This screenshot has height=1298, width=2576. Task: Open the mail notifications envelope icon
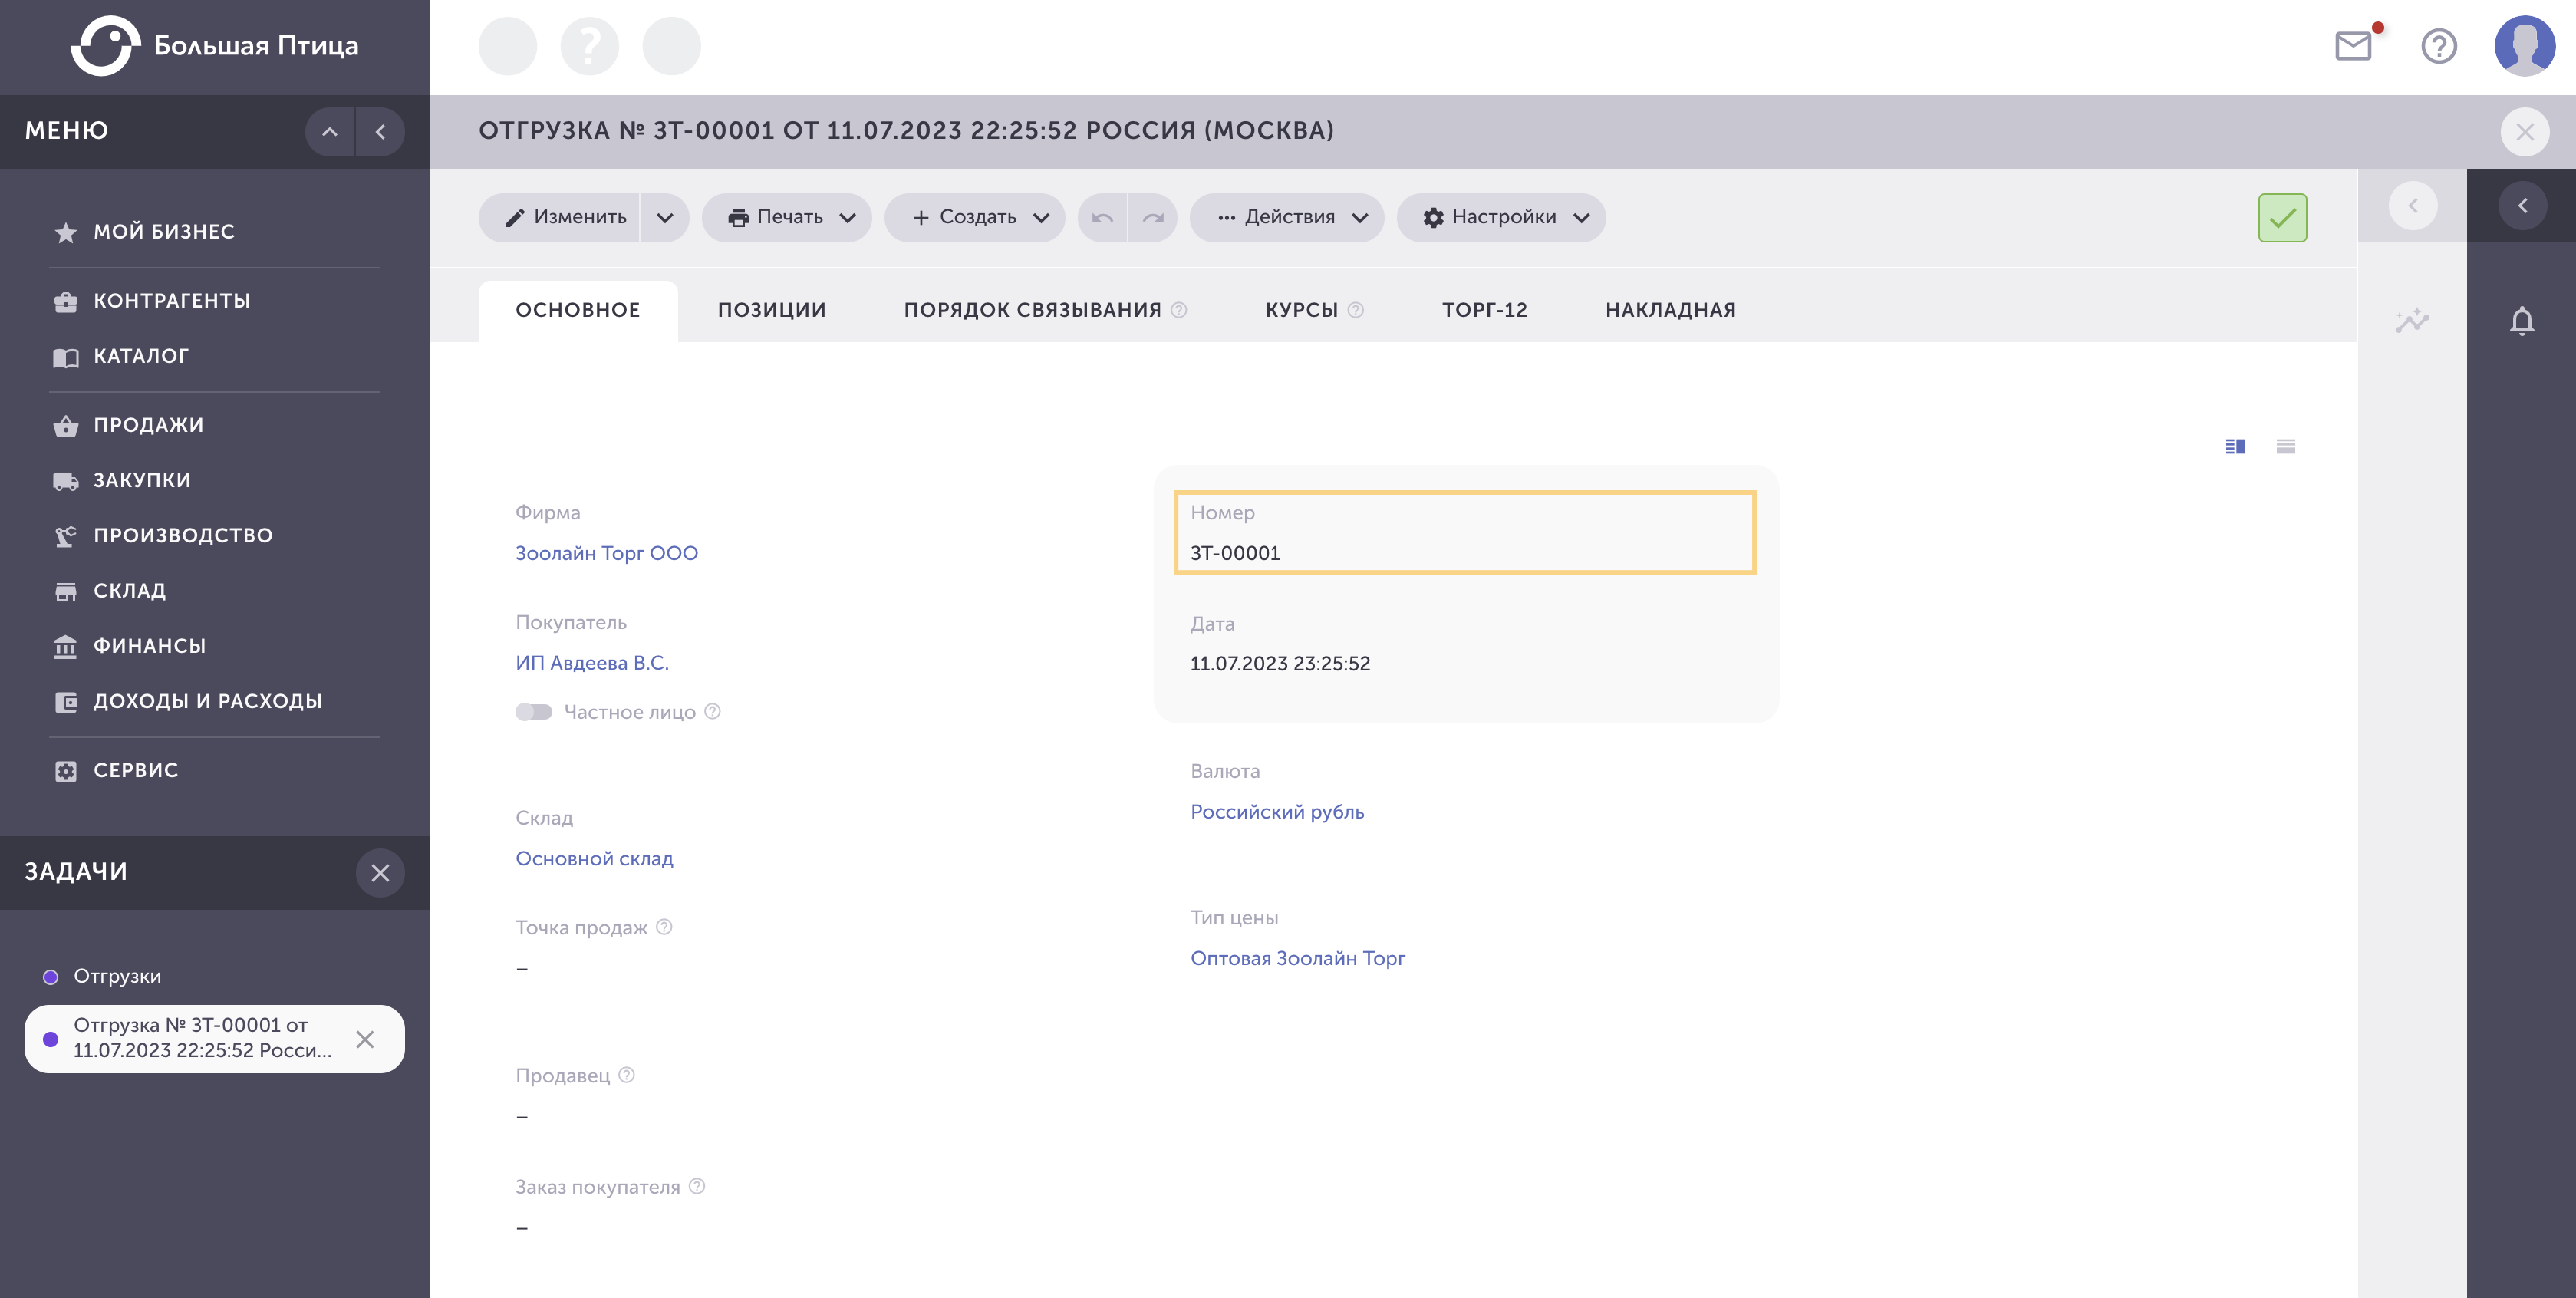(x=2353, y=46)
